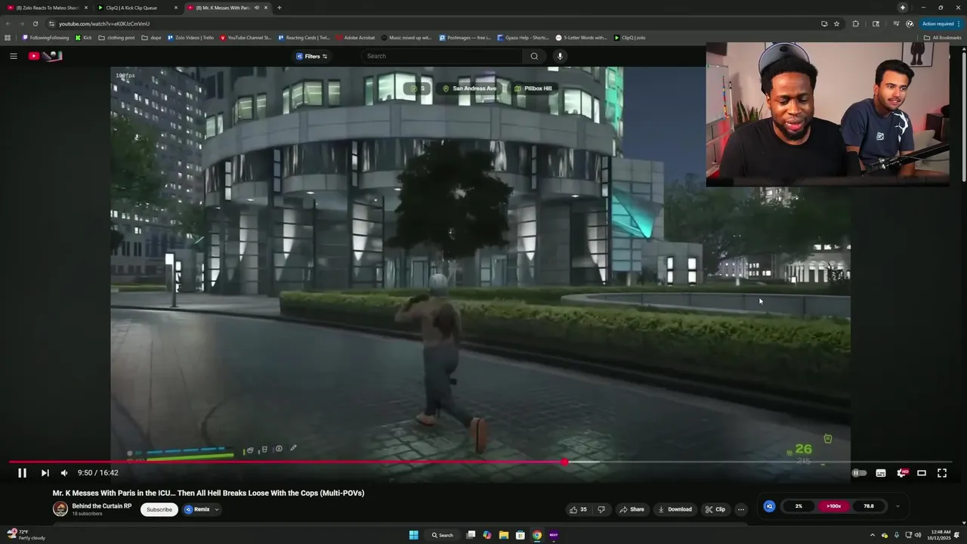The height and width of the screenshot is (544, 967).
Task: Open the Filters dropdown
Action: pos(312,56)
